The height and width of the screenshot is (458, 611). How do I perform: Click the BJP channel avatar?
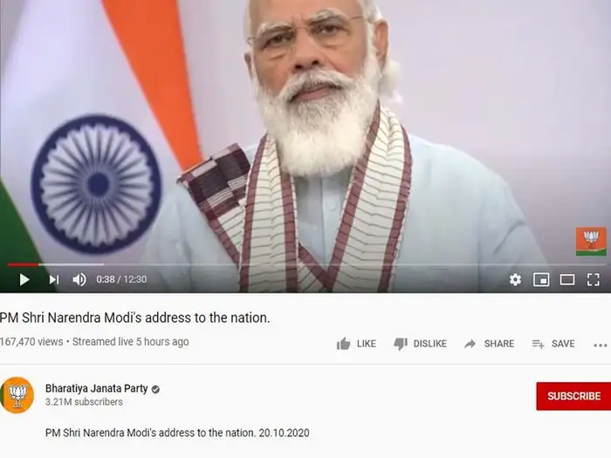(x=17, y=395)
